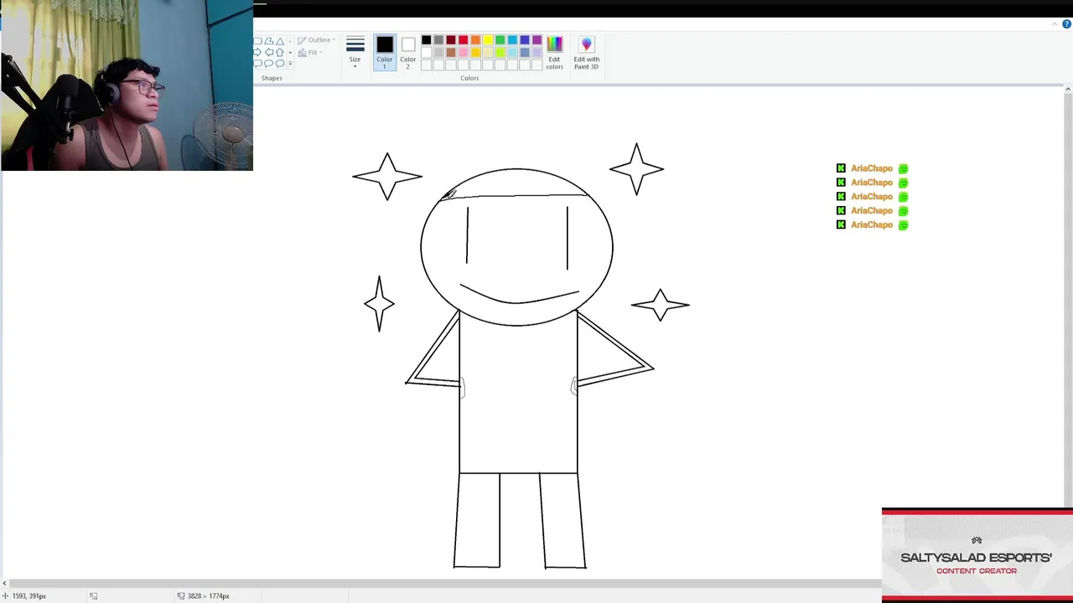Pick the turquoise color swatch
Image resolution: width=1073 pixels, height=603 pixels.
tap(512, 40)
